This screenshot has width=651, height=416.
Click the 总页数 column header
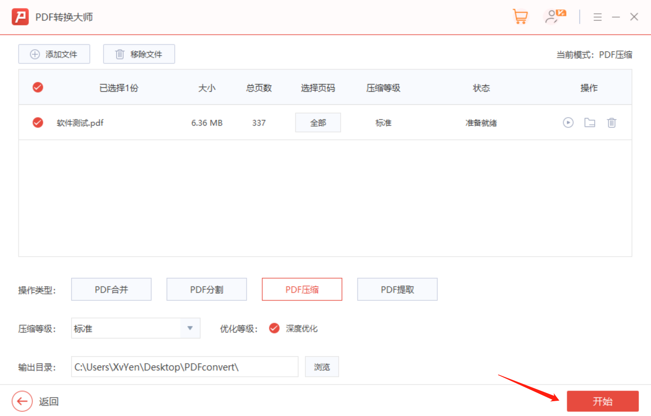click(259, 88)
